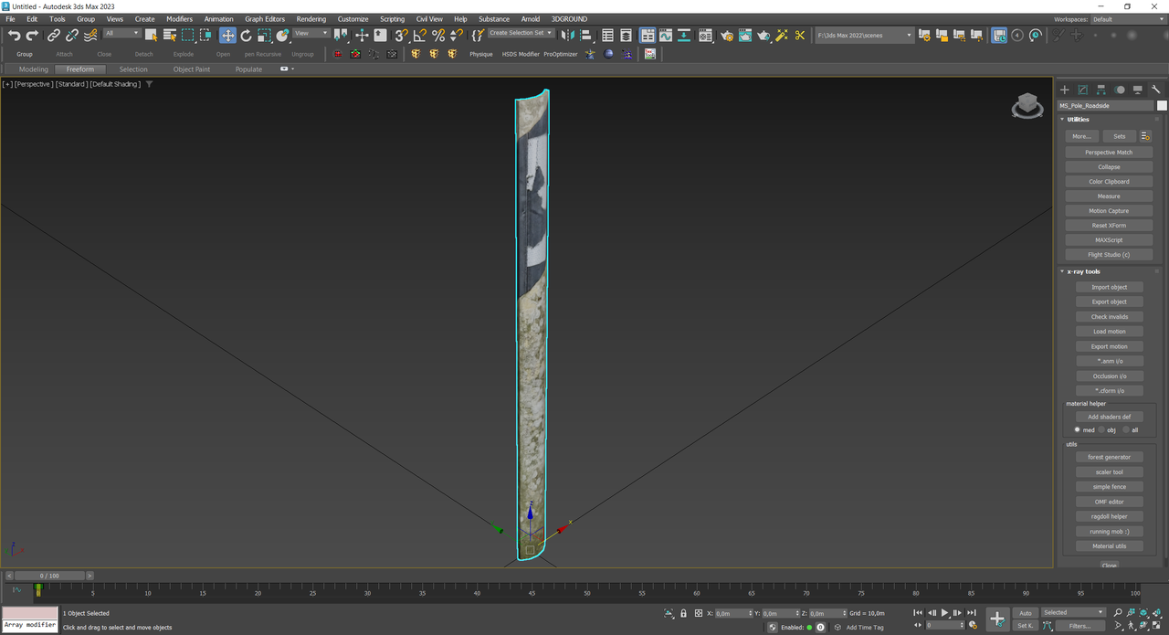The height and width of the screenshot is (635, 1169).
Task: Open the Utilities wrench tab in command panel
Action: tap(1156, 90)
